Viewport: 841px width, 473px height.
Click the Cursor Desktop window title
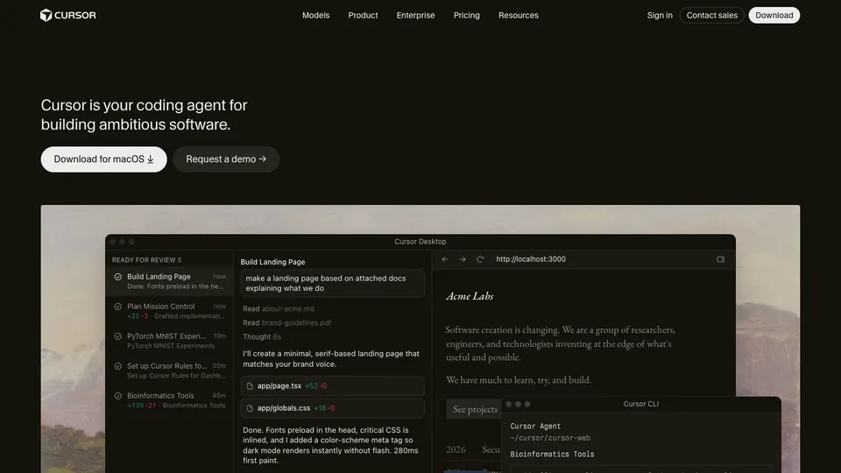coord(420,242)
